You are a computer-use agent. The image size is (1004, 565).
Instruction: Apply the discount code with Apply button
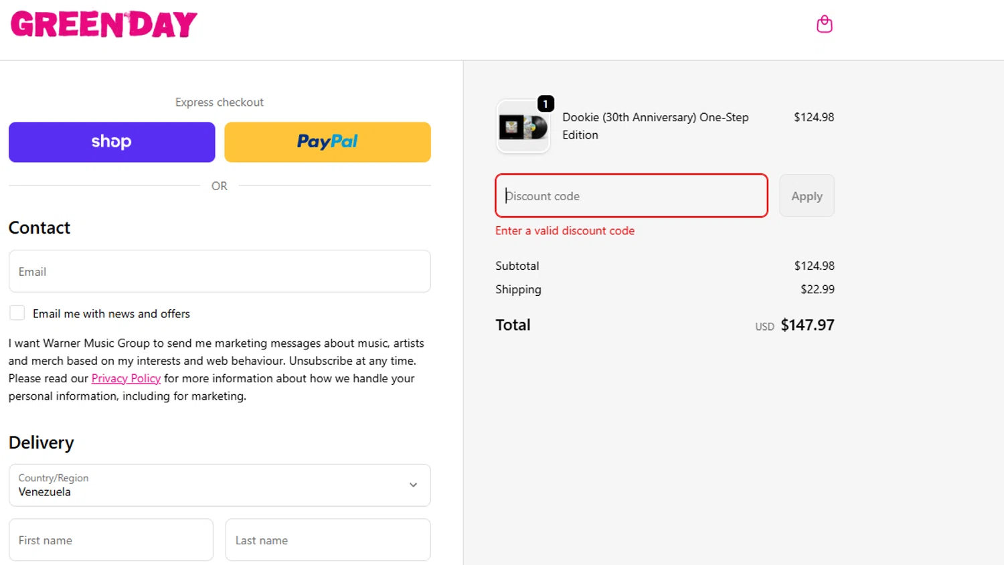(807, 195)
